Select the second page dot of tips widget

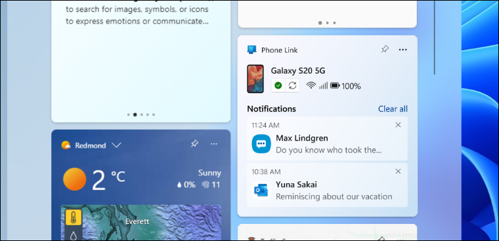tap(135, 115)
